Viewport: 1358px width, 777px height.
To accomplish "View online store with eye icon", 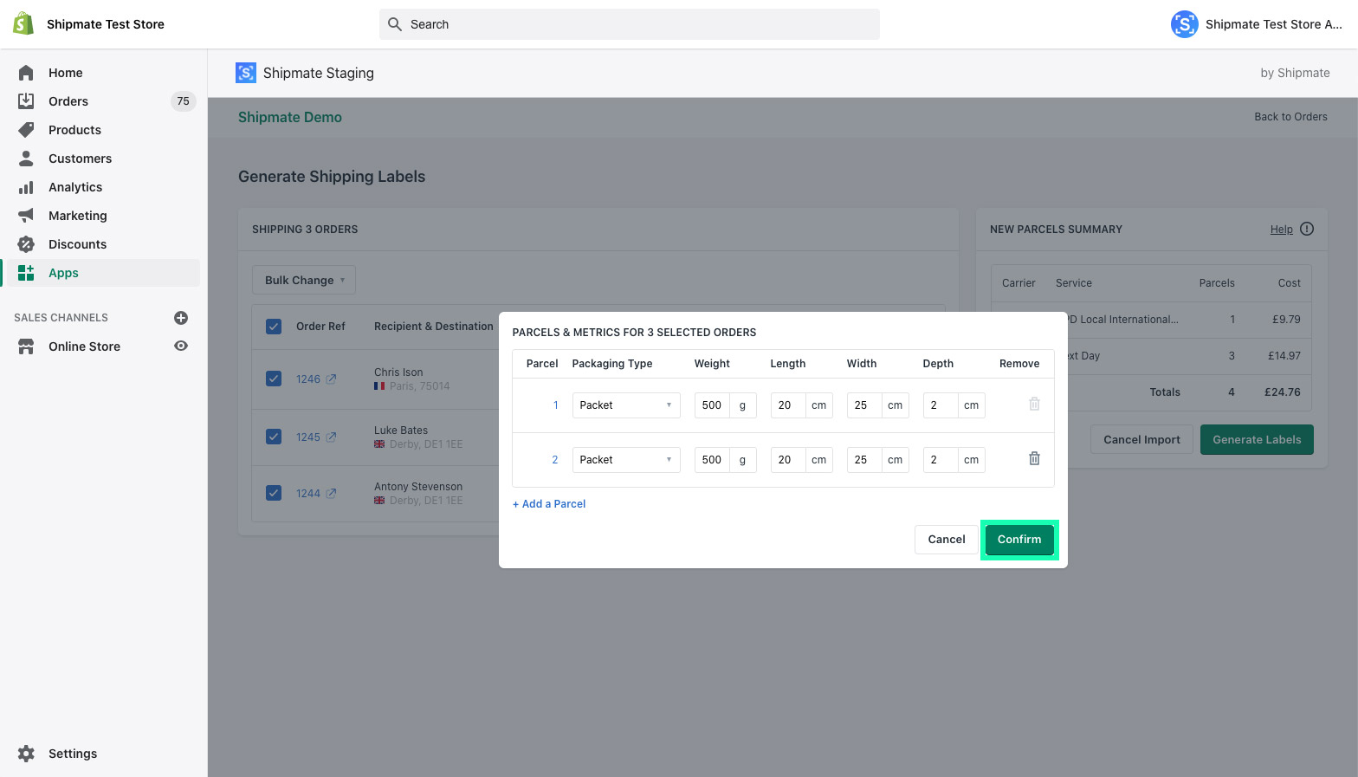I will (x=181, y=346).
